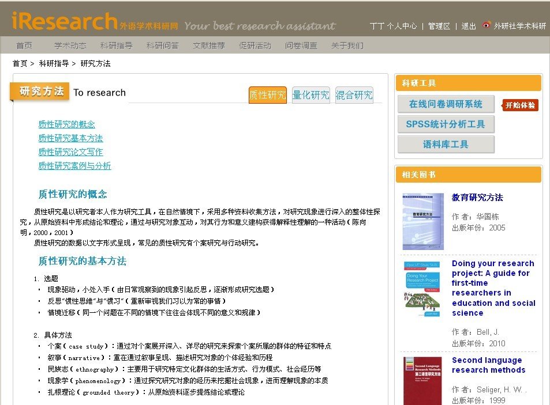Open TT 个人中心 in the header
This screenshot has width=550, height=405.
point(393,26)
